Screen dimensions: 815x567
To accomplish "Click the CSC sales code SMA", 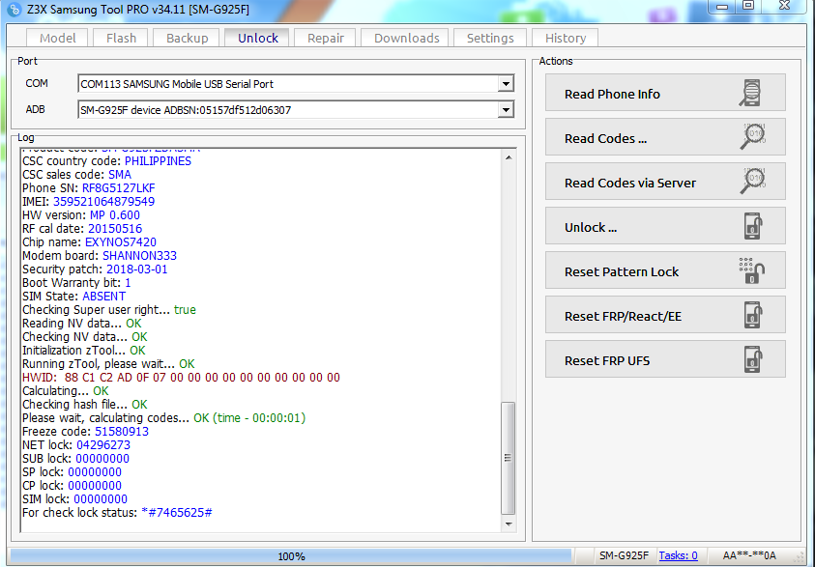I will [x=120, y=175].
